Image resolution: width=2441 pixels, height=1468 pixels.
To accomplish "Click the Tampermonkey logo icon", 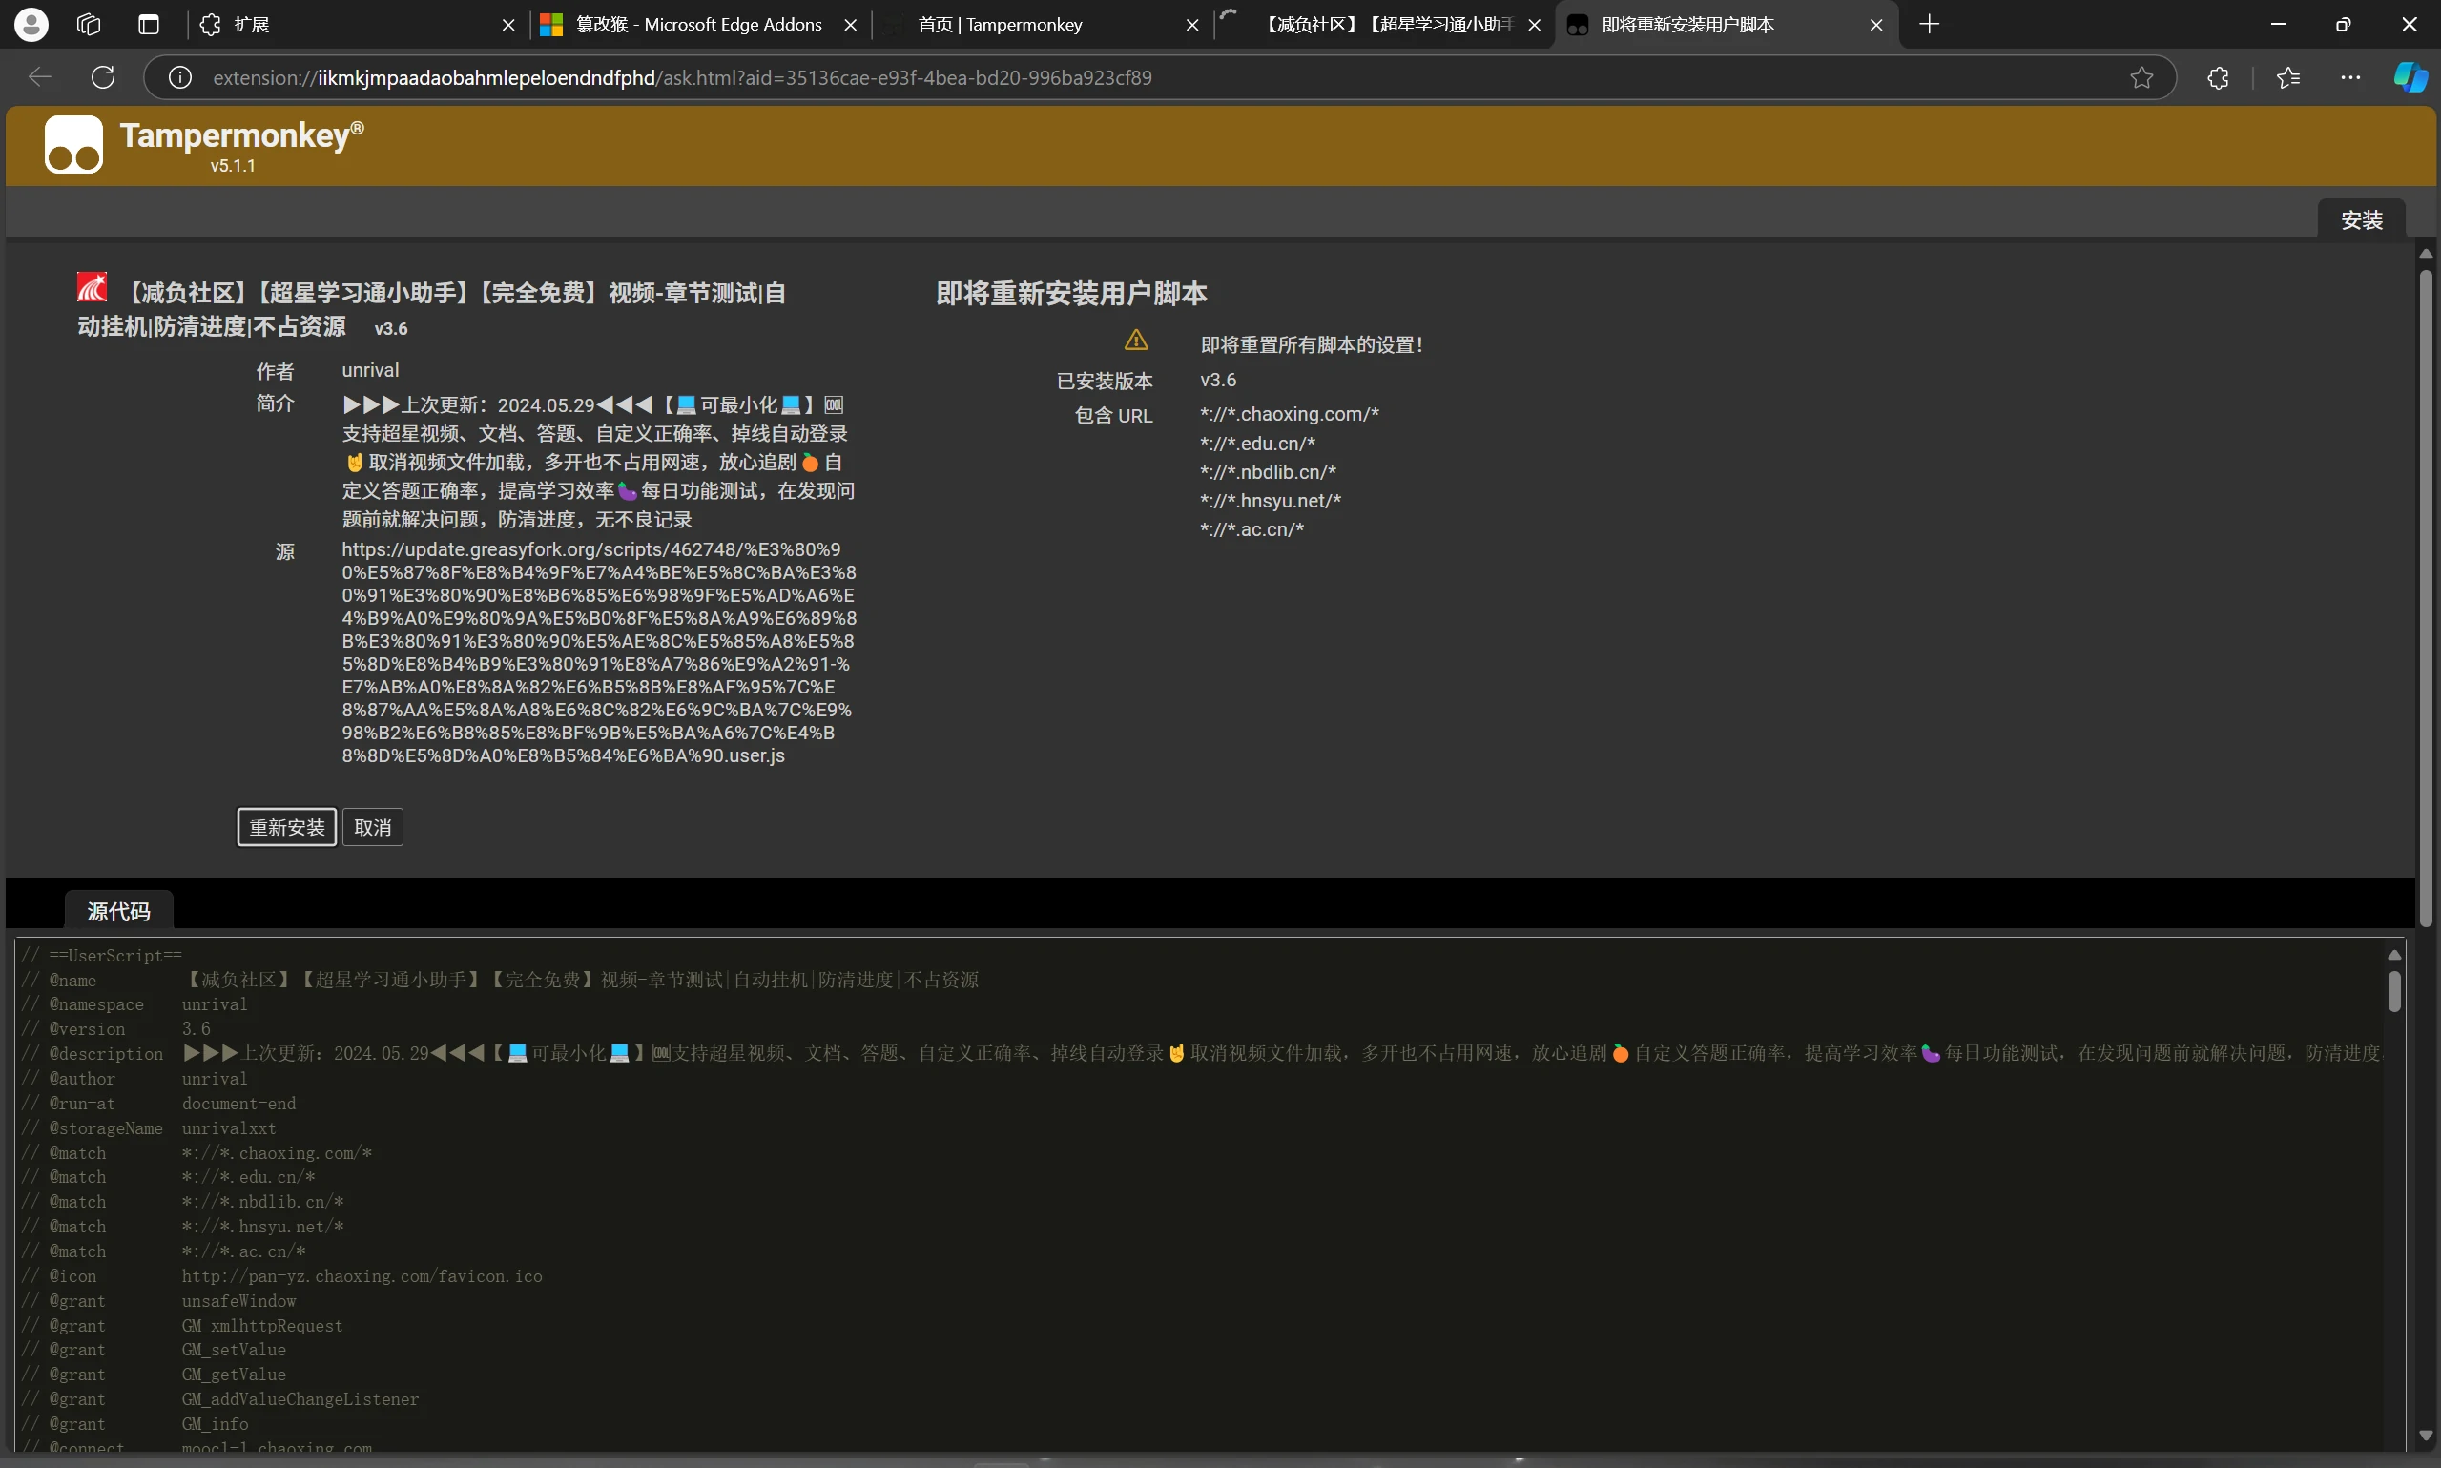I will [x=73, y=144].
